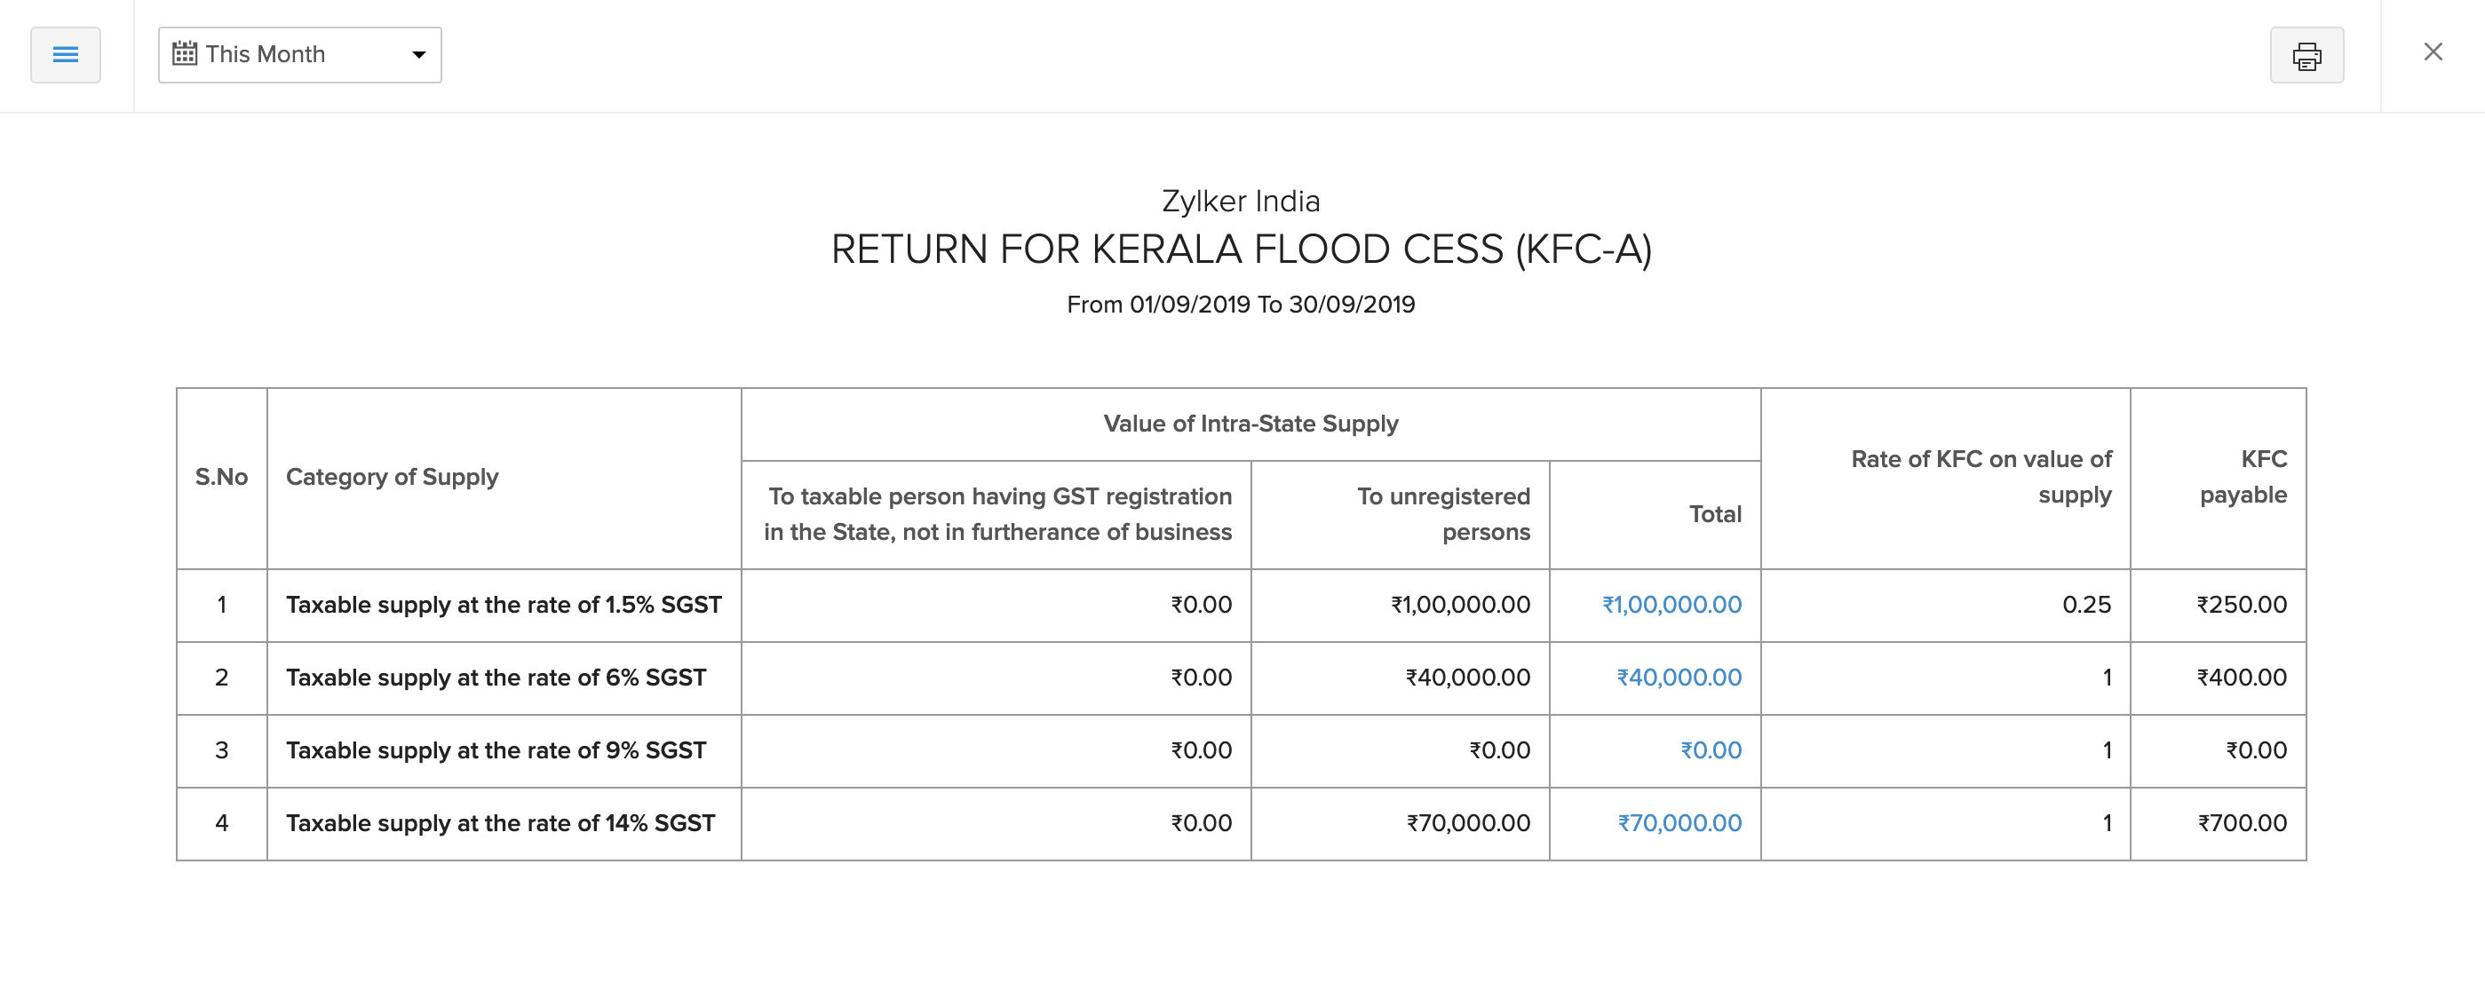Close the KFC-A return view

coord(2432,52)
